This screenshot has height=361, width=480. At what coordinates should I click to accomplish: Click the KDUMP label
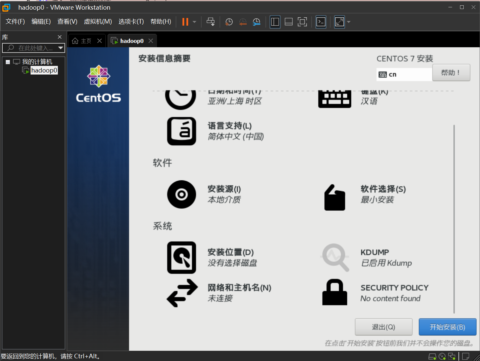tap(375, 252)
